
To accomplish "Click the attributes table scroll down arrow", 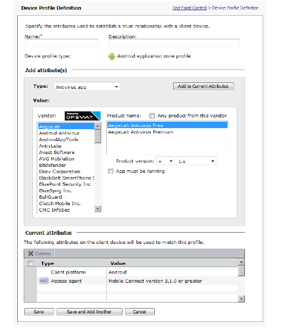I will pyautogui.click(x=241, y=299).
